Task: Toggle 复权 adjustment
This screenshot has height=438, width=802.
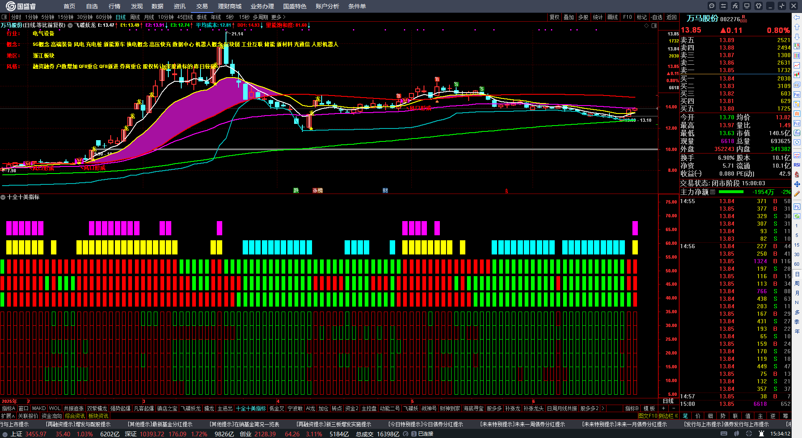Action: point(554,17)
